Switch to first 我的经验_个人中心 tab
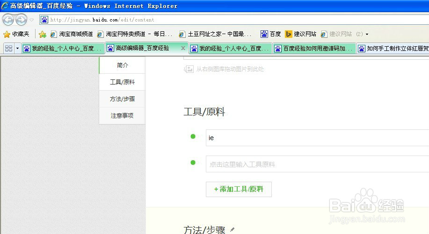 coord(64,49)
